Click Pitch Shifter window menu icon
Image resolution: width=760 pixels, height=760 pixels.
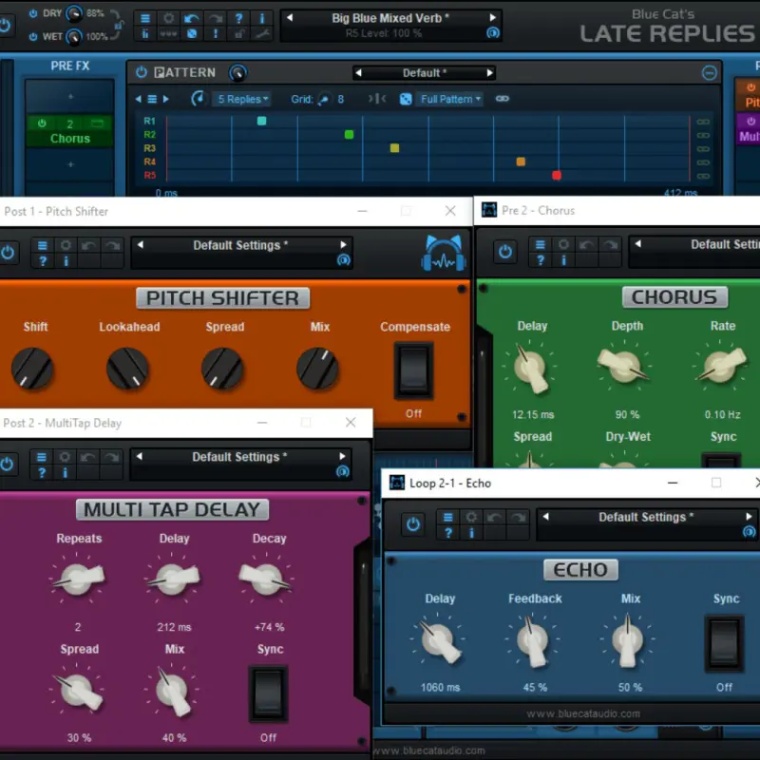tap(43, 246)
